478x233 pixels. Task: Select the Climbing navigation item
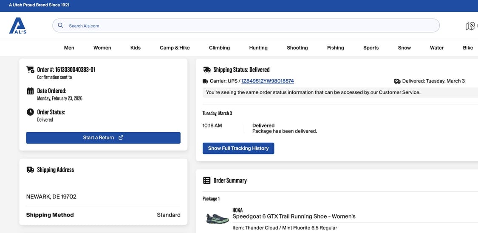[219, 48]
